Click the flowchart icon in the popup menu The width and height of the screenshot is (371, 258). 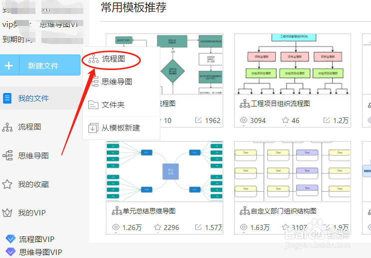pos(93,59)
